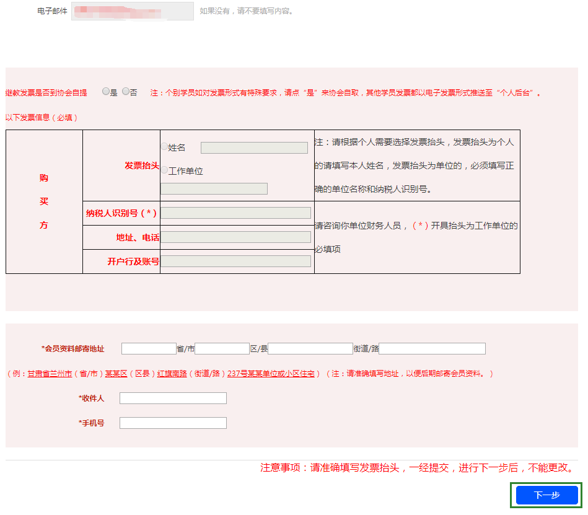
Task: Click the 发票抬头 label
Action: click(x=142, y=166)
